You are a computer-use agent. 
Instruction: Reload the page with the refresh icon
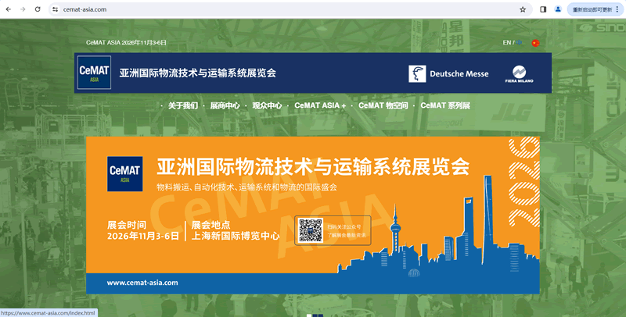point(37,9)
